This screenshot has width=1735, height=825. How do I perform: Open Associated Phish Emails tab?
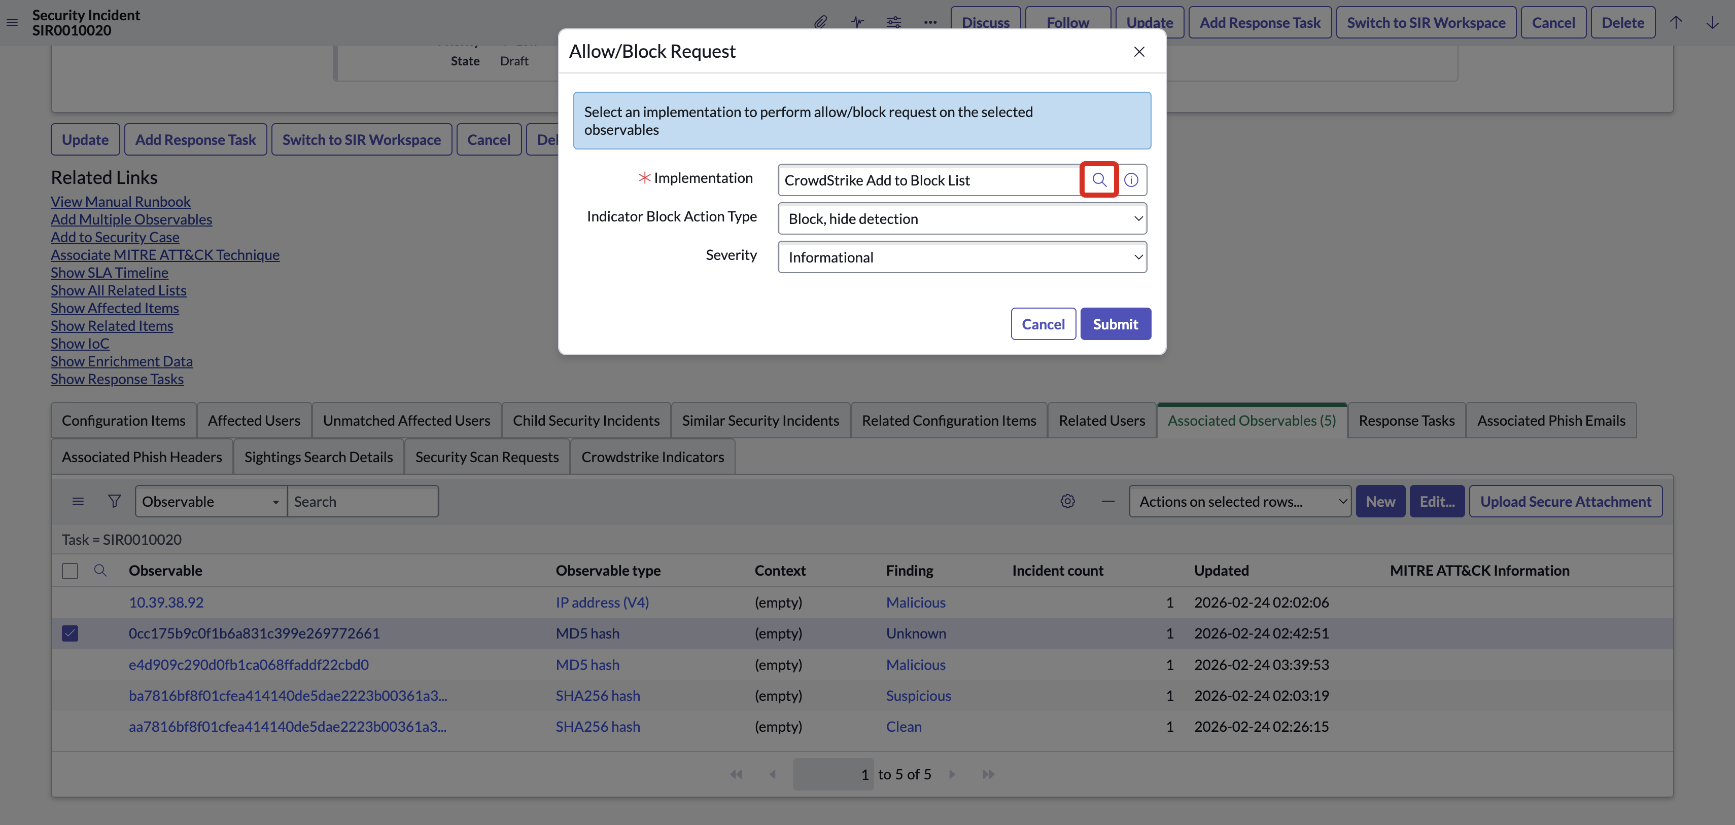[1551, 421]
